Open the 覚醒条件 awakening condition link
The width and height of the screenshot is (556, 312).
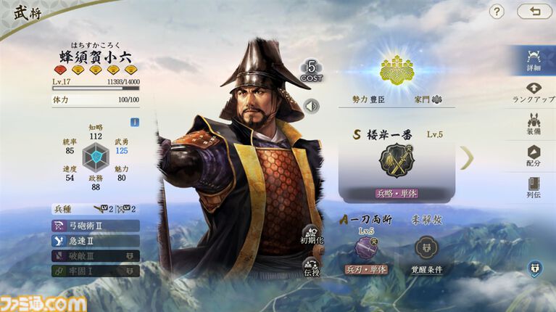(x=426, y=269)
